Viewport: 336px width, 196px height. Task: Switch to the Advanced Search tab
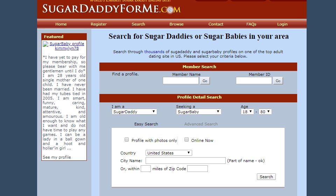point(201,124)
